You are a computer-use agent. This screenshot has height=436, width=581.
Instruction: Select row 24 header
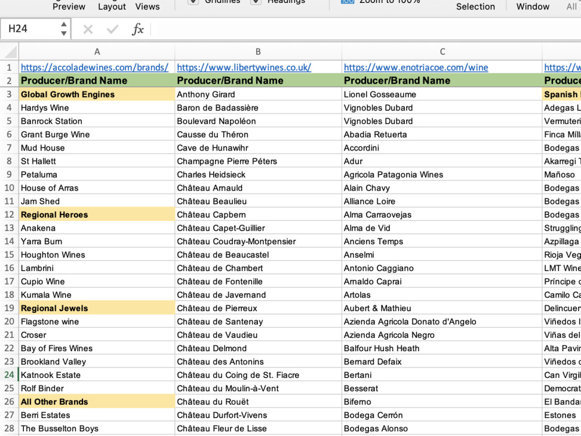click(x=9, y=374)
